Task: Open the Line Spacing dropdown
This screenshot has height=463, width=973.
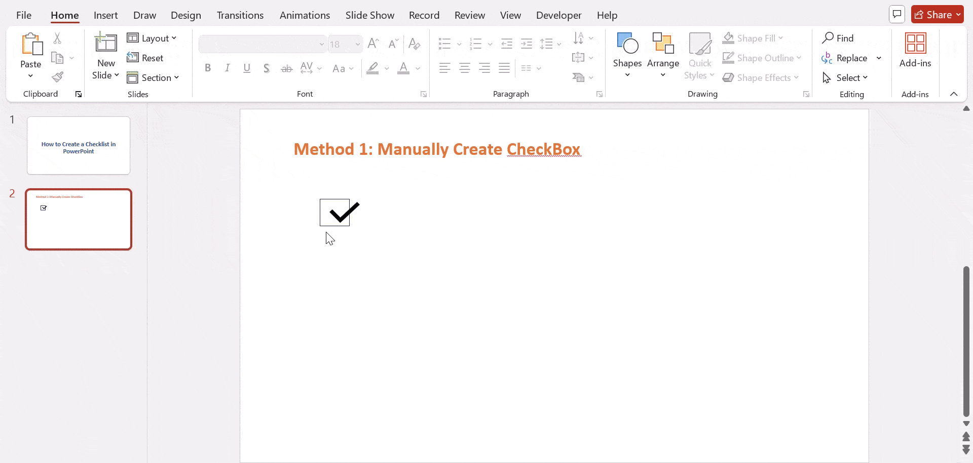Action: (x=550, y=44)
